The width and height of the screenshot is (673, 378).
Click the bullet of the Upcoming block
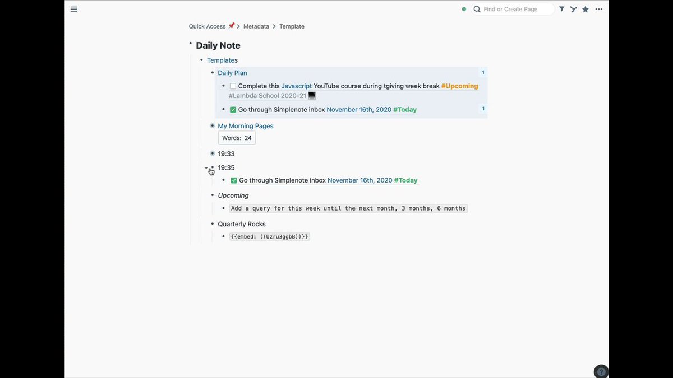pos(213,195)
